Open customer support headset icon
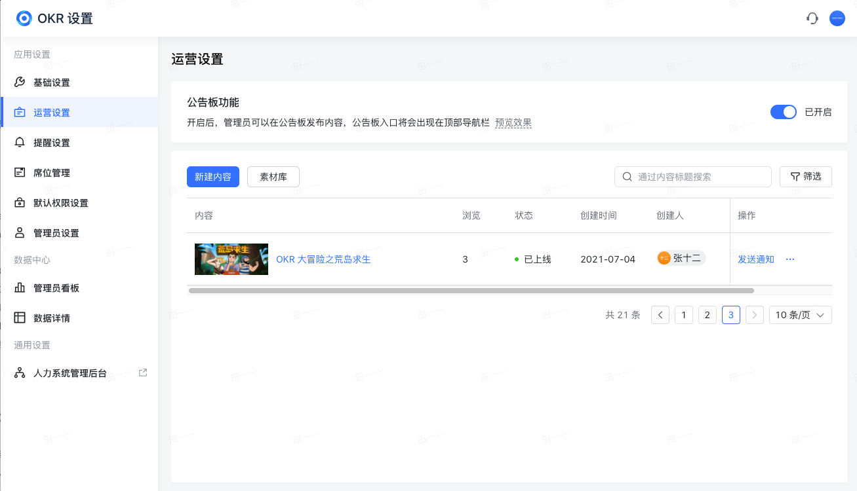The height and width of the screenshot is (491, 857). [812, 18]
